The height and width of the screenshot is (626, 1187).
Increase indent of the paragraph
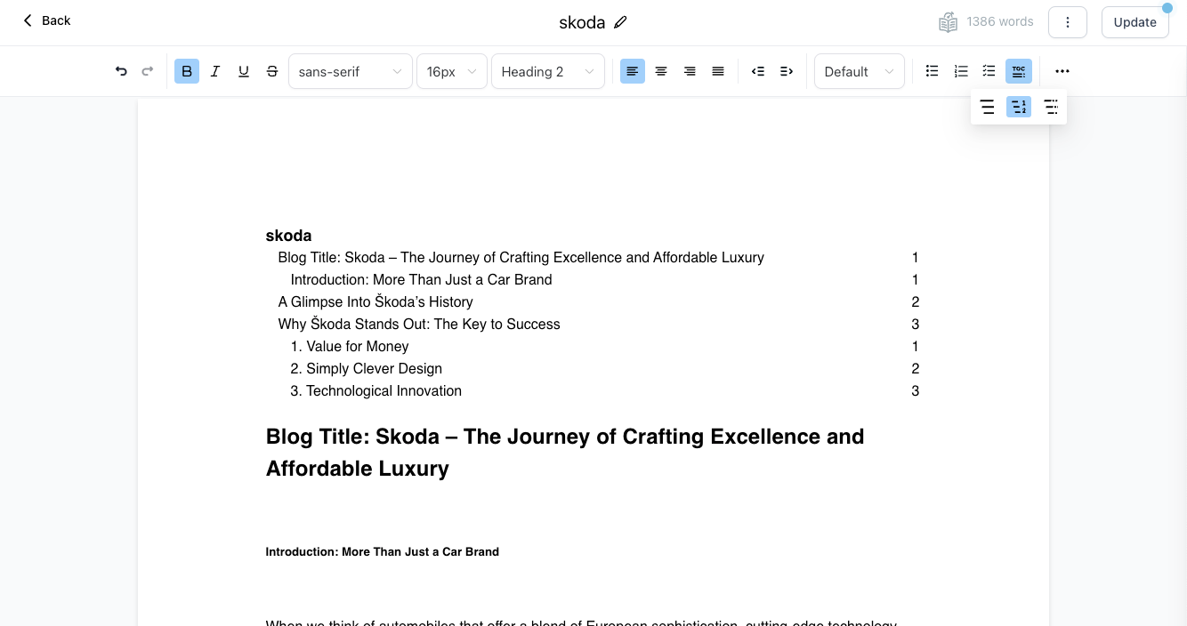pyautogui.click(x=787, y=71)
